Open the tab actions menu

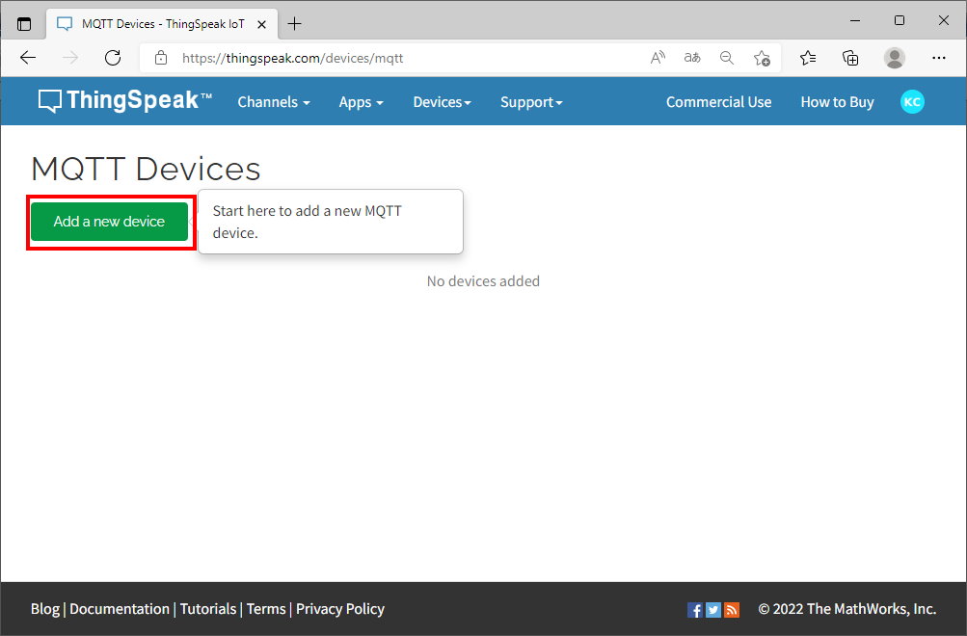(24, 24)
